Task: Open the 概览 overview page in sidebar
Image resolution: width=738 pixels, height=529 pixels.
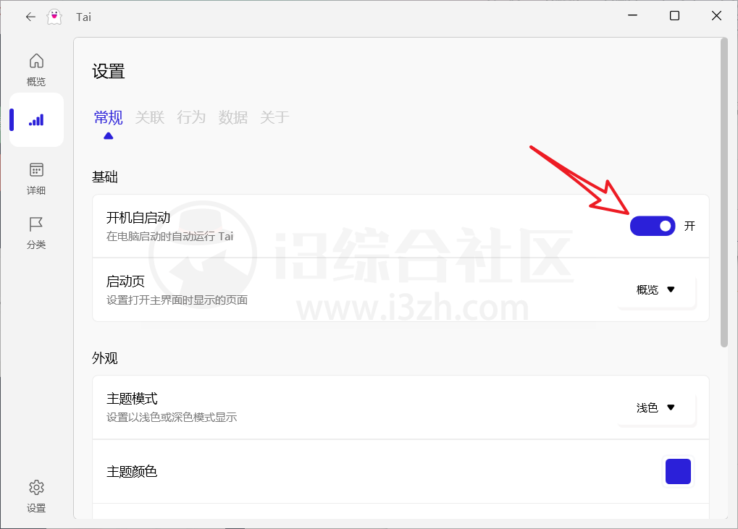Action: point(36,69)
